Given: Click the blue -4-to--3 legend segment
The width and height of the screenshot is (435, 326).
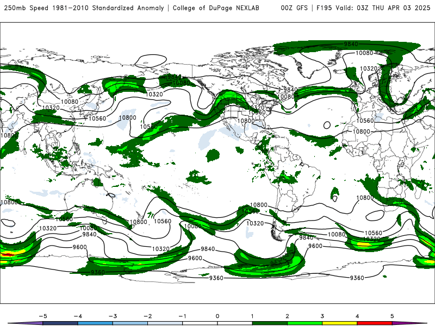Looking at the screenshot, I should pos(95,323).
